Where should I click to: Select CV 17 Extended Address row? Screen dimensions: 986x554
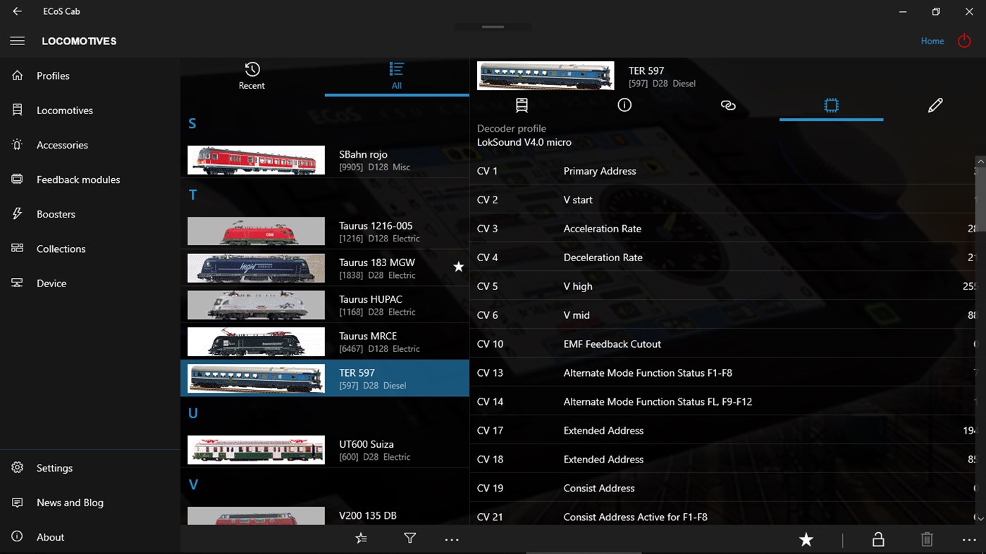click(x=722, y=430)
